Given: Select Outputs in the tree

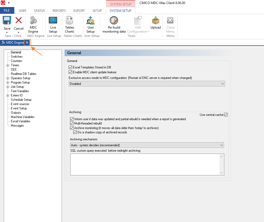Looking at the screenshot, I should click(16, 113).
